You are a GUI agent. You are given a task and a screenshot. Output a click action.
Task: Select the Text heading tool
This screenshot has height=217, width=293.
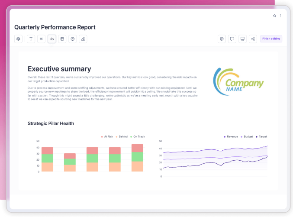click(x=31, y=39)
